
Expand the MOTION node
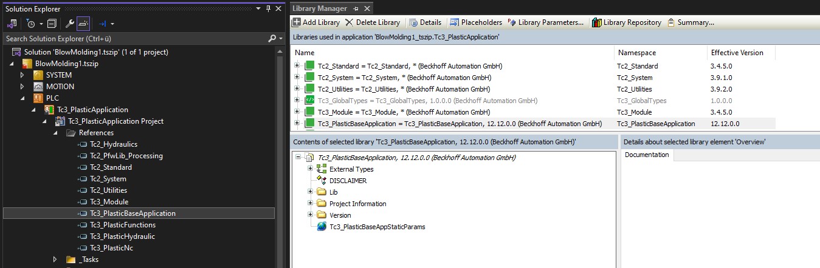(22, 87)
